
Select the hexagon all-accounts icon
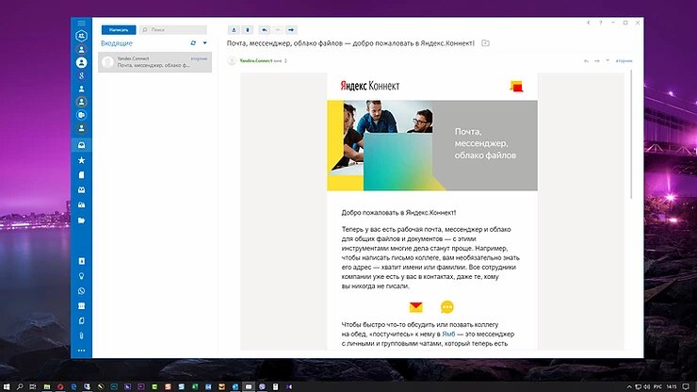[81, 35]
